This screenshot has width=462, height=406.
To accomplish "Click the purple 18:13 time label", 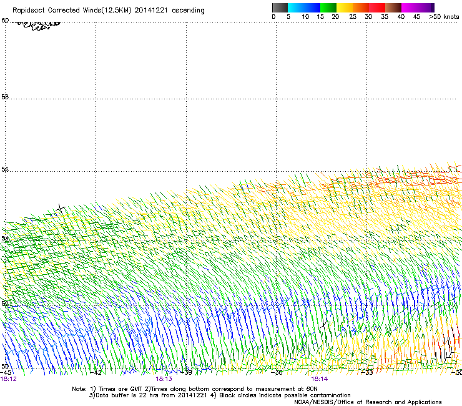I will (x=164, y=379).
